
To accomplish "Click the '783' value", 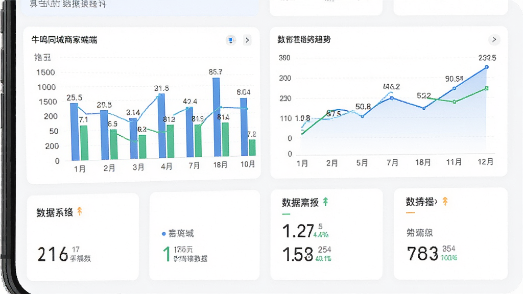I will coord(422,254).
